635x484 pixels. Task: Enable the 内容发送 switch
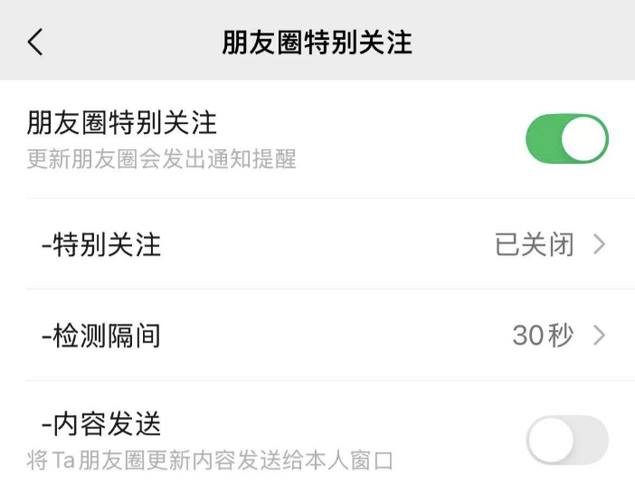[x=567, y=440]
